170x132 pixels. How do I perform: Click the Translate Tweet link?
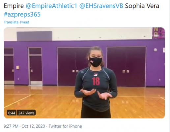pos(16,22)
